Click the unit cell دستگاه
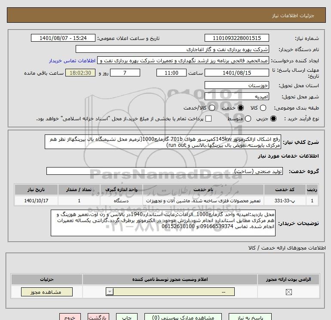The image size is (331, 320). click(x=121, y=201)
